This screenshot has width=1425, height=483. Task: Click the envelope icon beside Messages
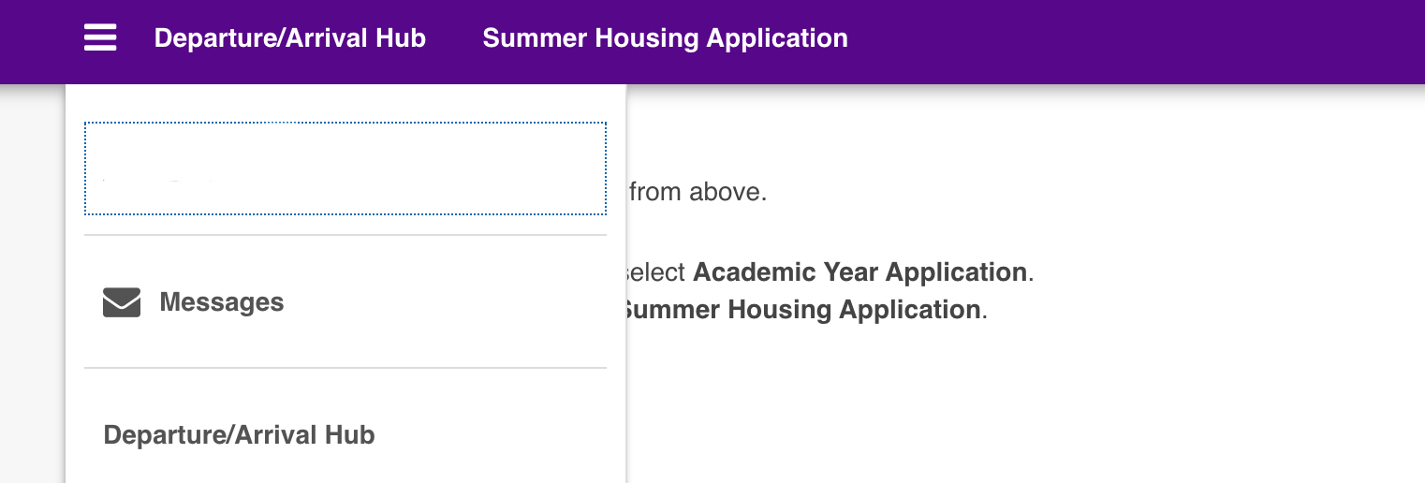[122, 302]
